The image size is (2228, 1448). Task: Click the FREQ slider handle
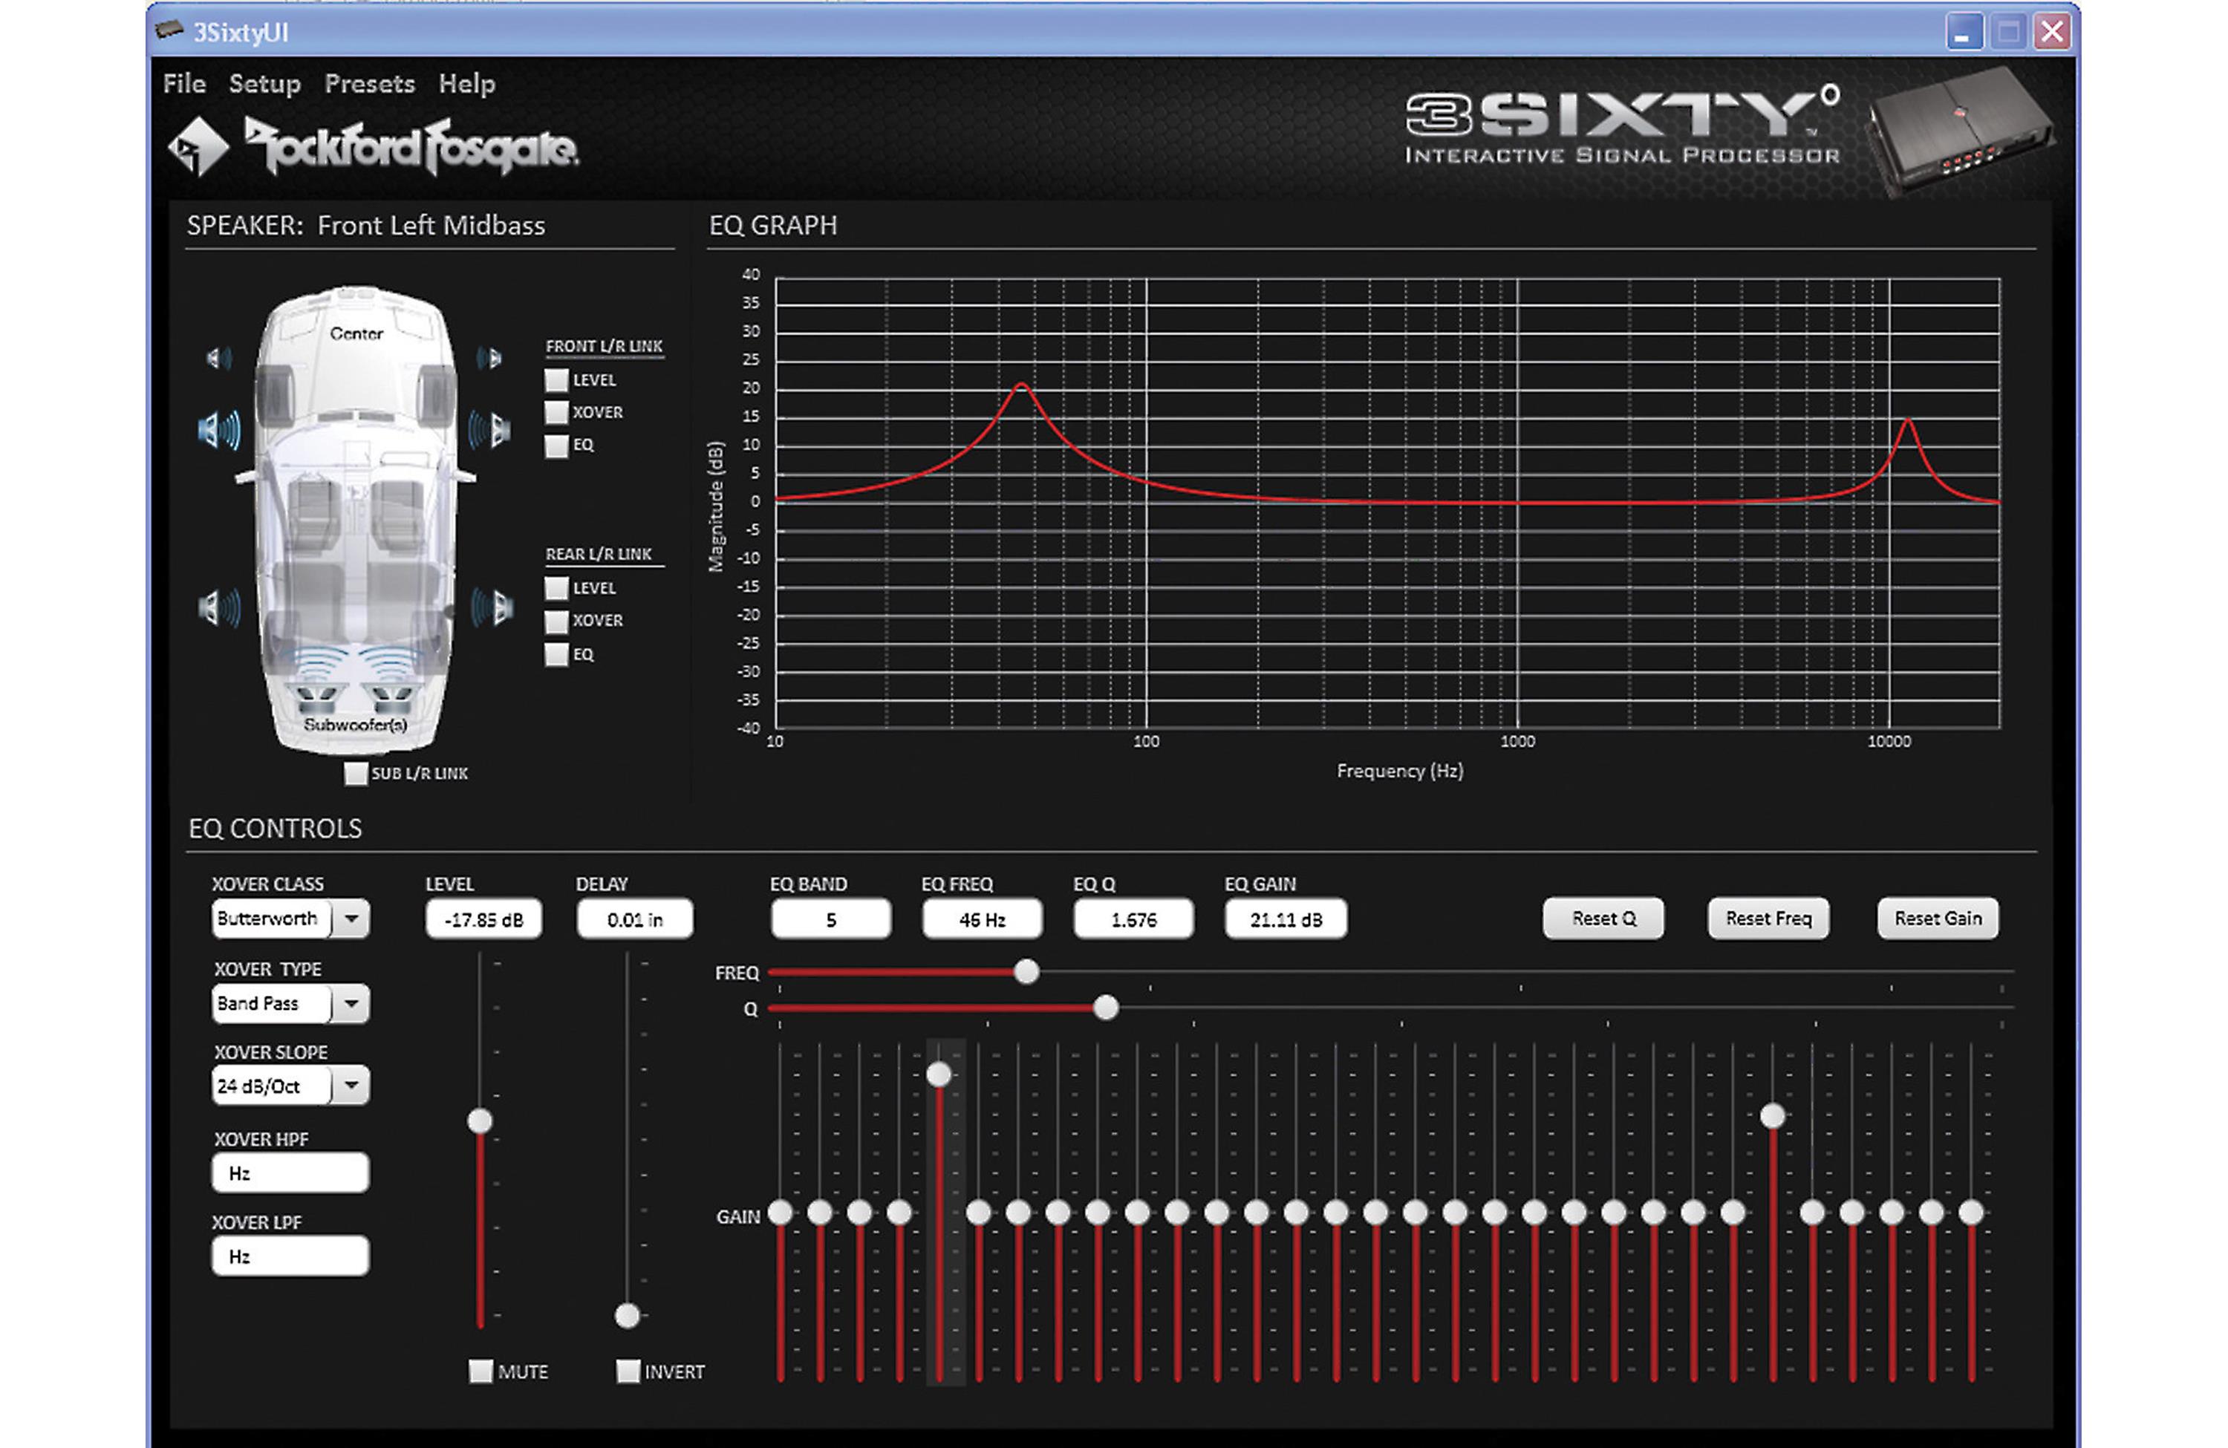(x=1026, y=971)
